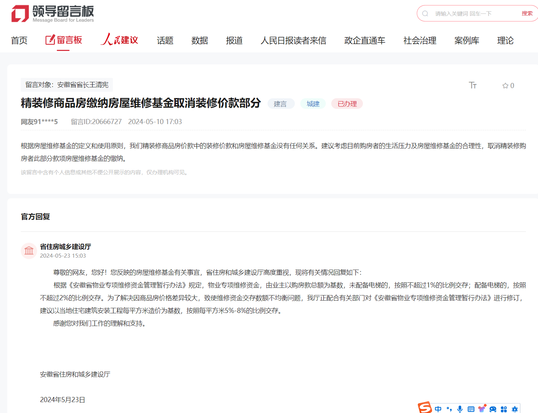Click signature 安徽省住房和城乡建设厅
Screen dimensions: 538x413
[x=75, y=374]
